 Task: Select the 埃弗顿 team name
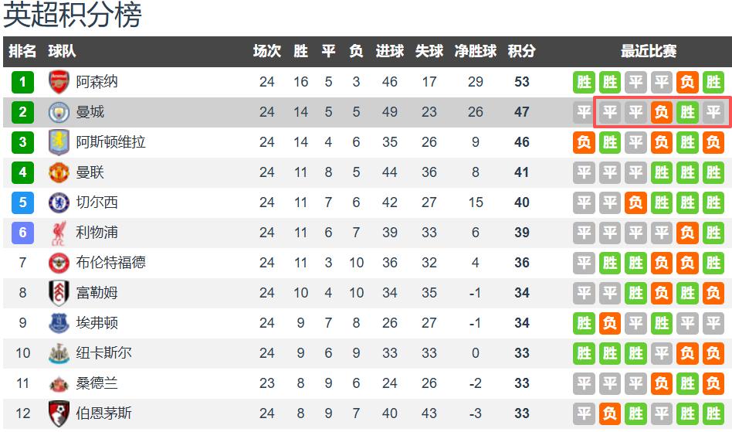(x=97, y=323)
